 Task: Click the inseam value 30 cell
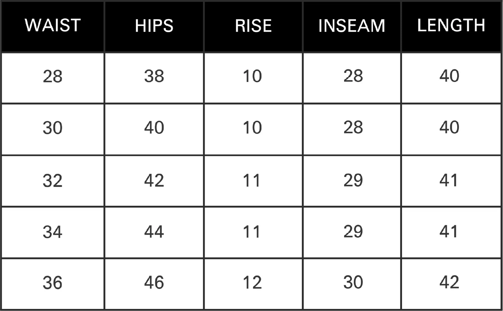353,282
